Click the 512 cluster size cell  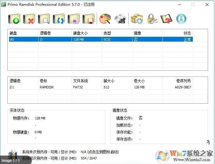coord(106,87)
